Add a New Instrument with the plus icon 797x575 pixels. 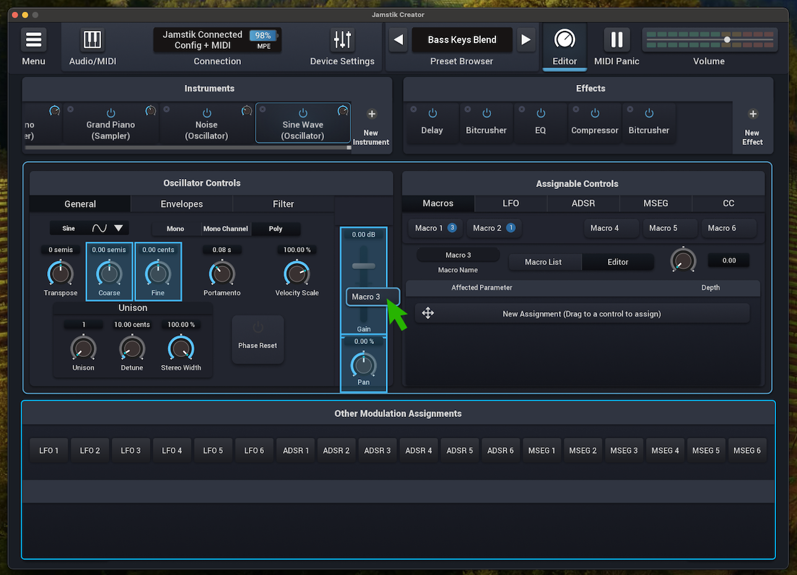[x=372, y=114]
